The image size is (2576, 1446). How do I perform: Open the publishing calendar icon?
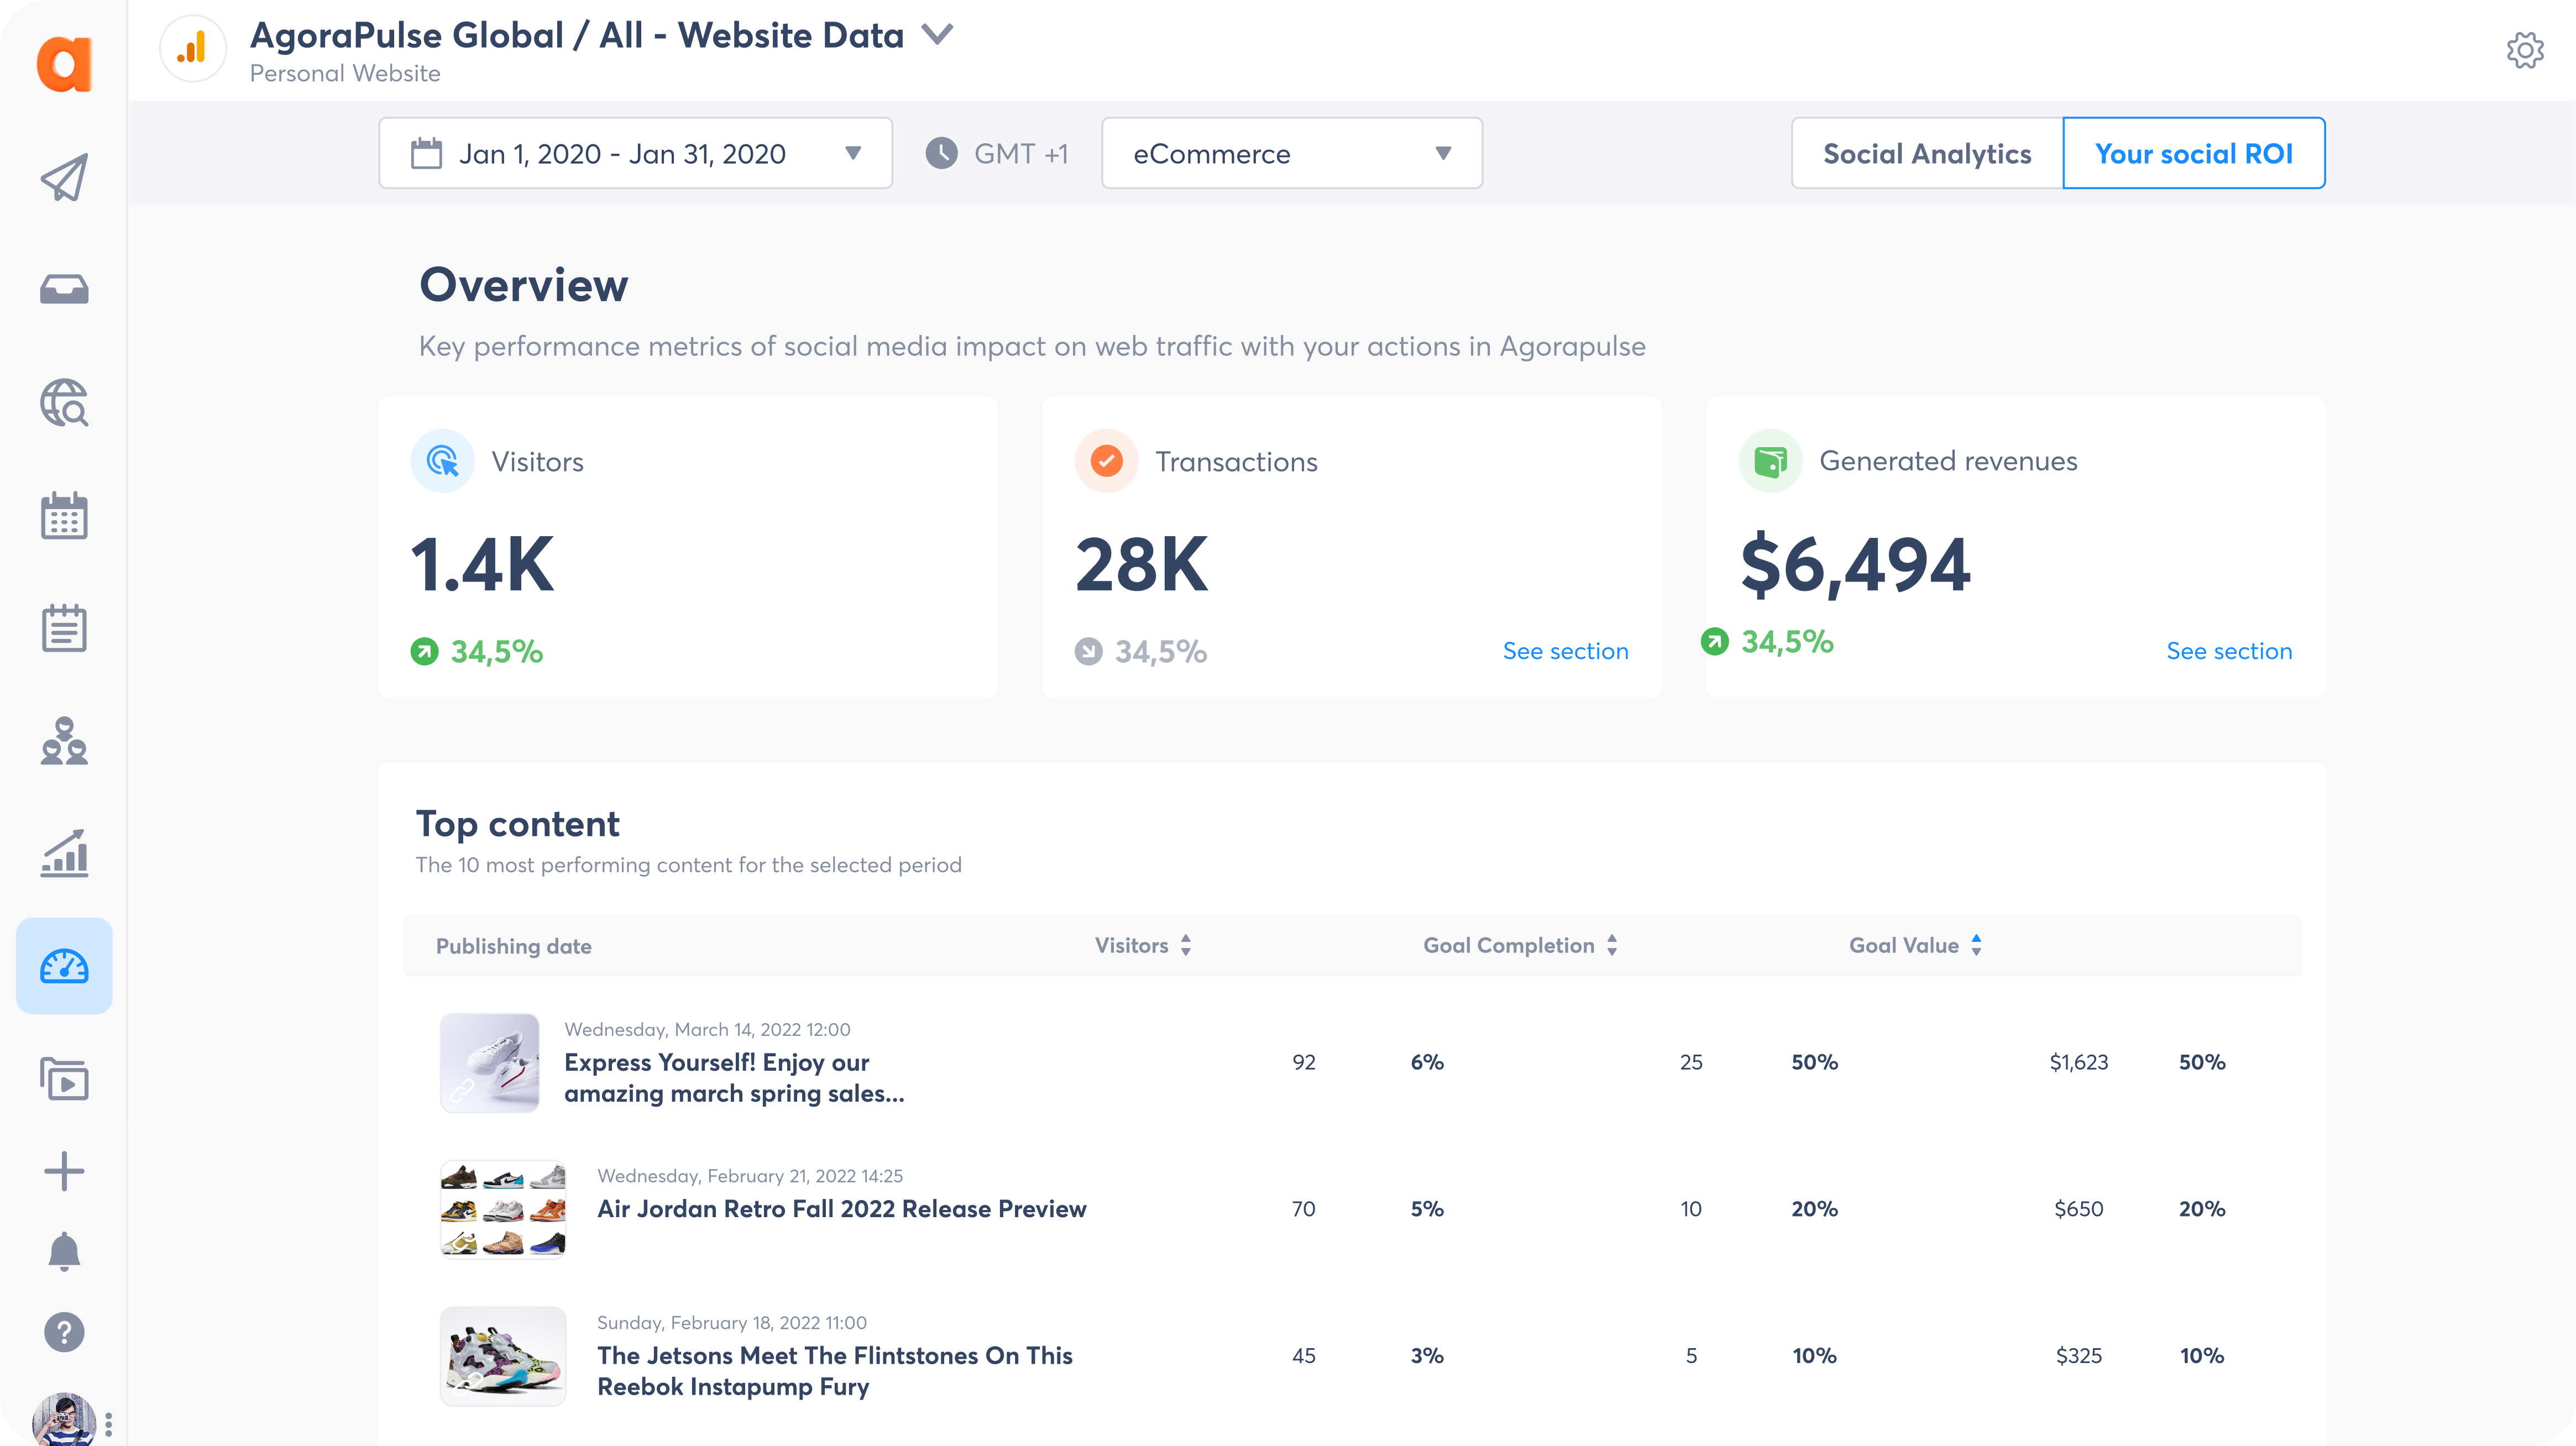pos(65,515)
